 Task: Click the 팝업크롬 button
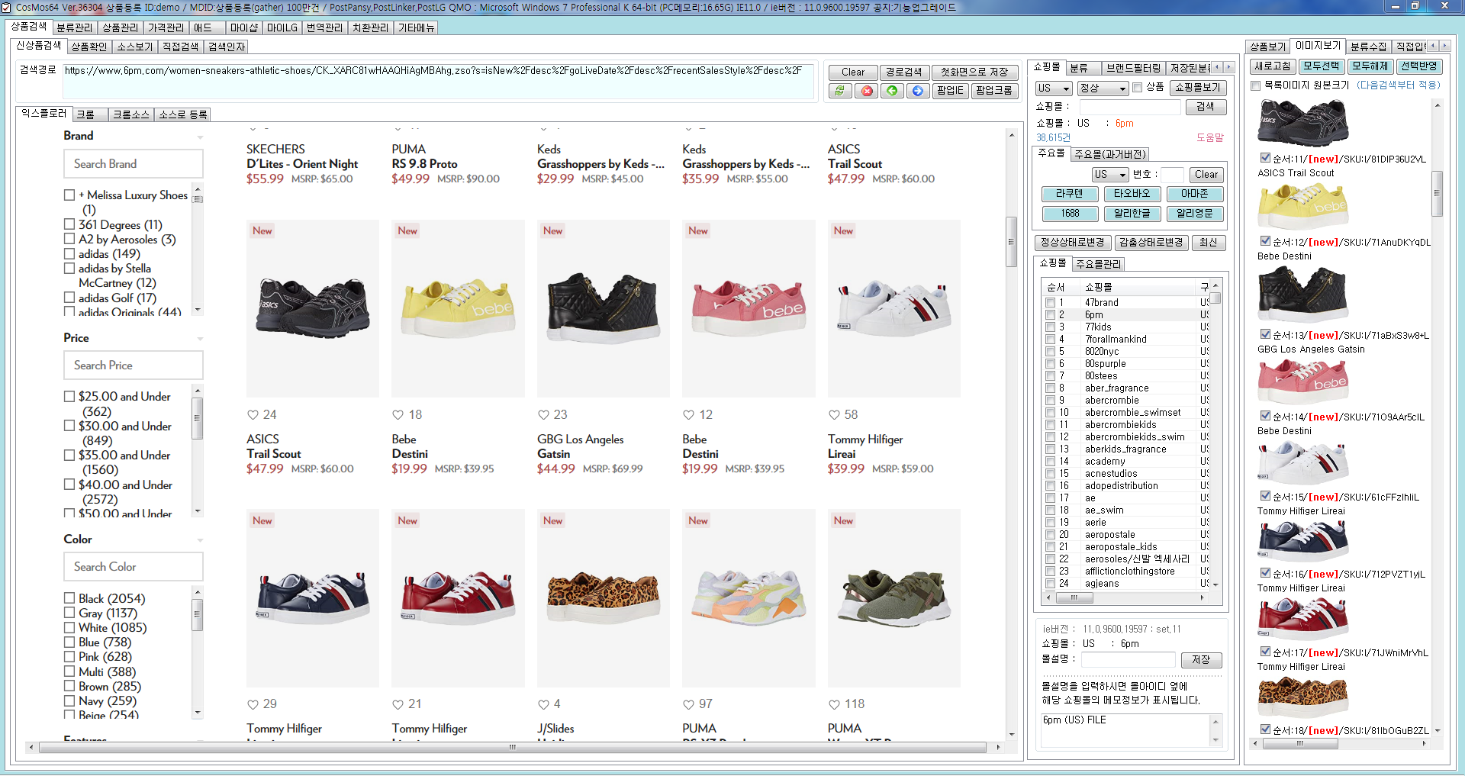click(994, 91)
